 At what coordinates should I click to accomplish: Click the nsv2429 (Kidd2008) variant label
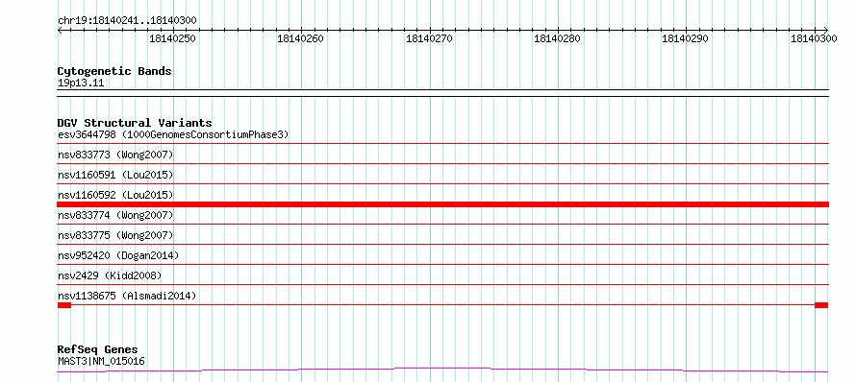coord(110,275)
